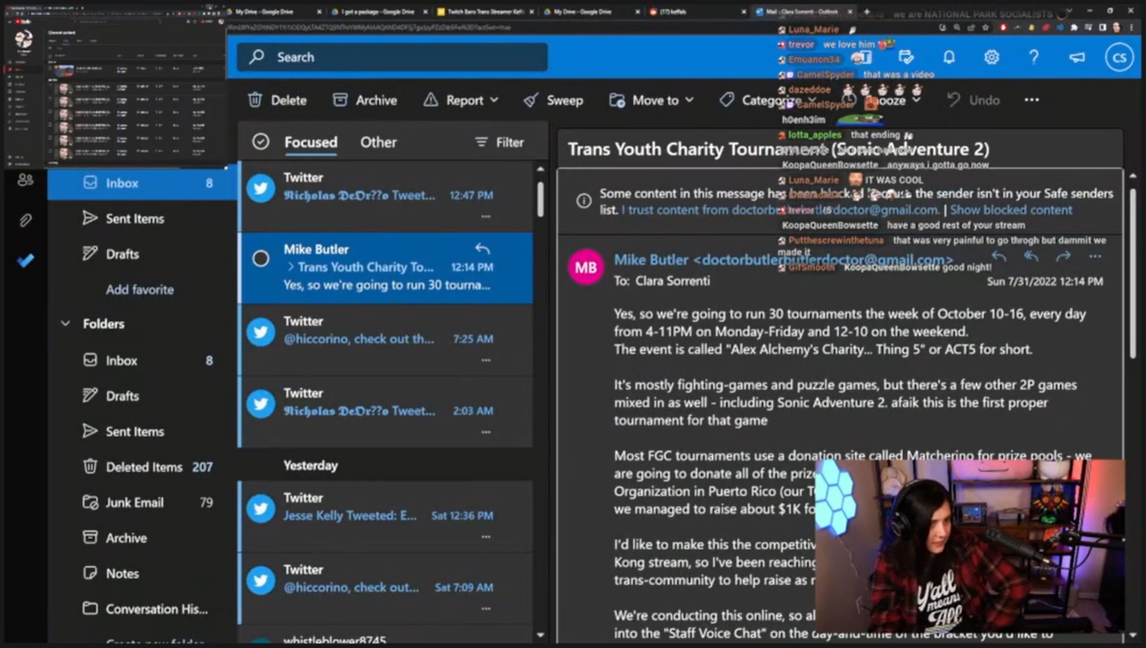Click Reply all arrows in message header

[x=1031, y=256]
